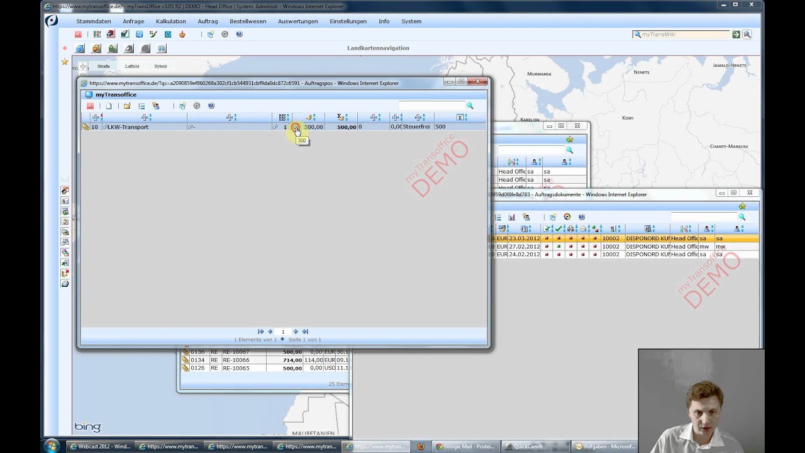Open the Anfrage menu
Screen dimensions: 805x453
[133, 21]
